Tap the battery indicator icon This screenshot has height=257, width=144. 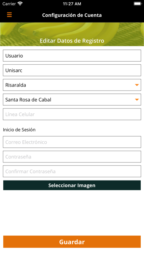[x=138, y=4]
